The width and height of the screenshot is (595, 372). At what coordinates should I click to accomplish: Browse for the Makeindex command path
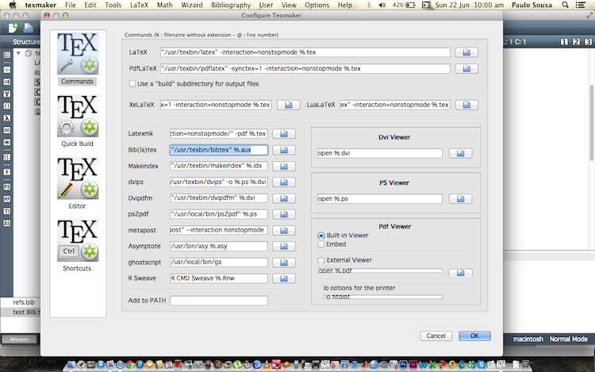click(x=284, y=166)
